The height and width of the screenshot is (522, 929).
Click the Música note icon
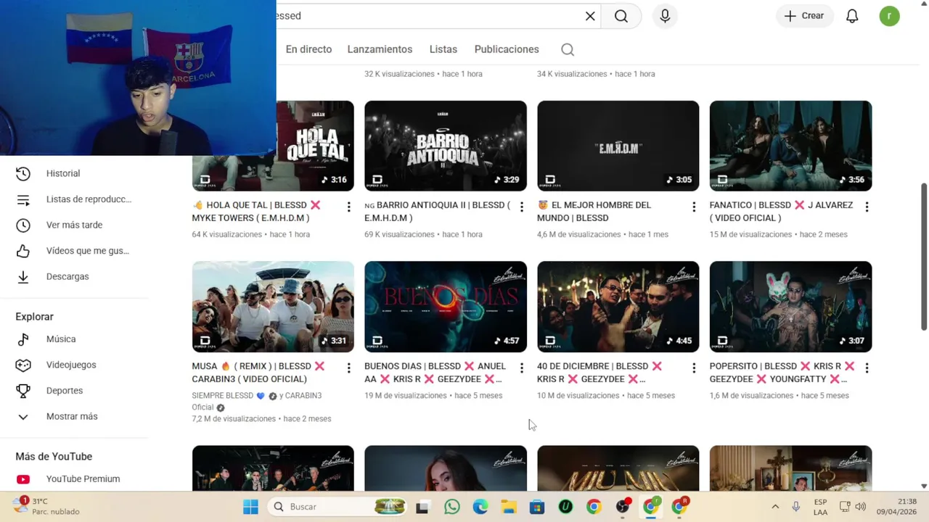tap(23, 339)
